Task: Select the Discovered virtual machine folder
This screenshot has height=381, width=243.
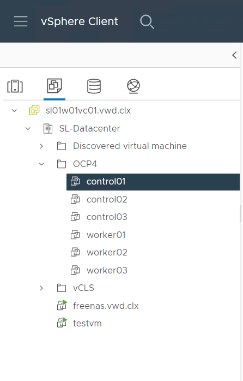Action: pyautogui.click(x=130, y=146)
